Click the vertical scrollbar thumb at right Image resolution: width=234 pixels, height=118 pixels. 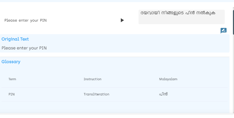pos(233,22)
